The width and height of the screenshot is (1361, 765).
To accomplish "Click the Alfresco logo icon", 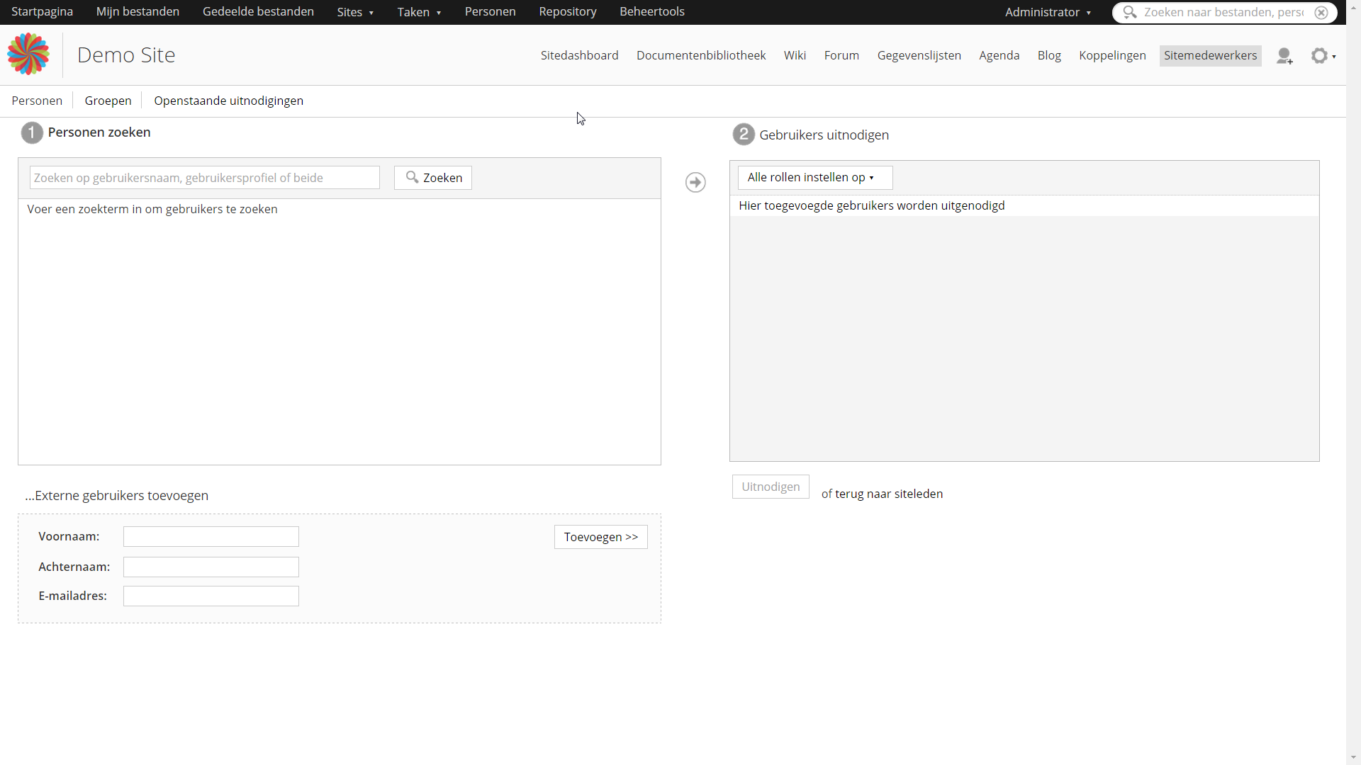I will coord(28,55).
